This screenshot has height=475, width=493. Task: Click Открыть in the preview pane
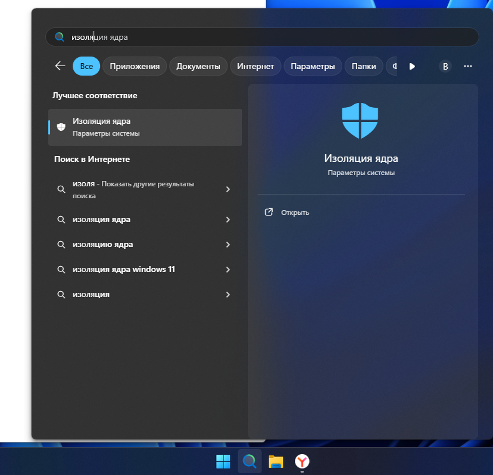coord(295,212)
